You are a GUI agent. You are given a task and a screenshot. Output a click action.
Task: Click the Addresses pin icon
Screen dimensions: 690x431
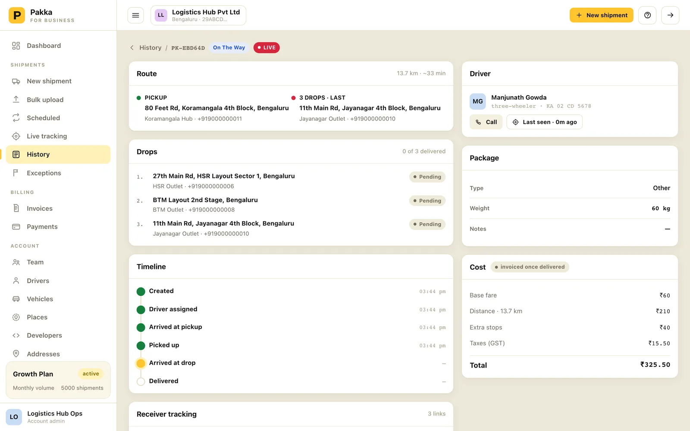click(16, 354)
